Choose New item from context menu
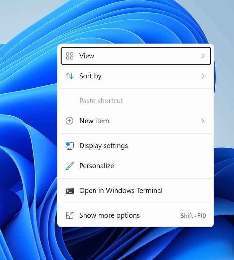 (136, 121)
